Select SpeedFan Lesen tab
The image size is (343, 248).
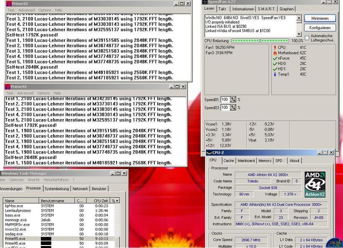(x=209, y=9)
